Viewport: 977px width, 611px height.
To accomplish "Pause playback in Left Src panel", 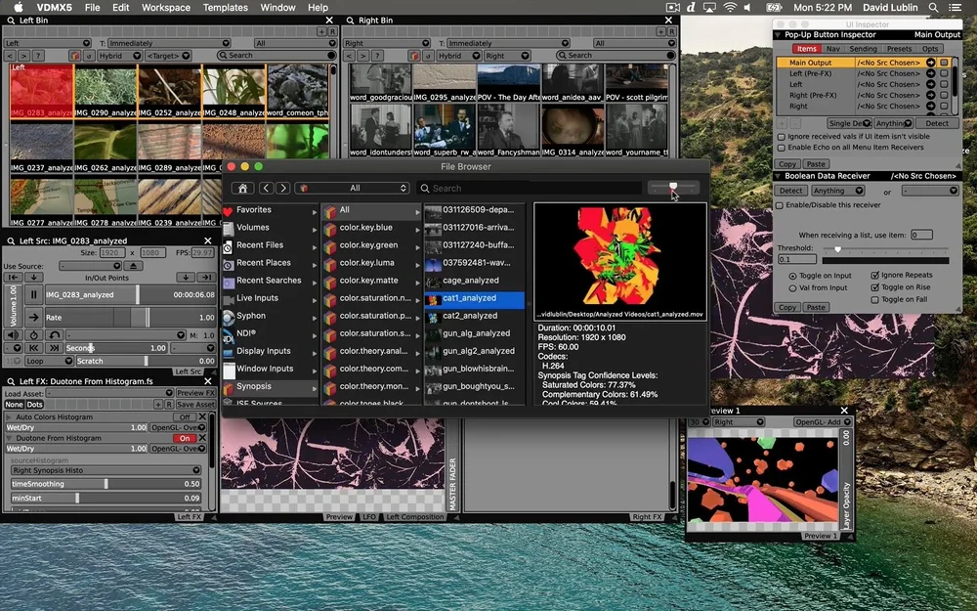I will 33,295.
